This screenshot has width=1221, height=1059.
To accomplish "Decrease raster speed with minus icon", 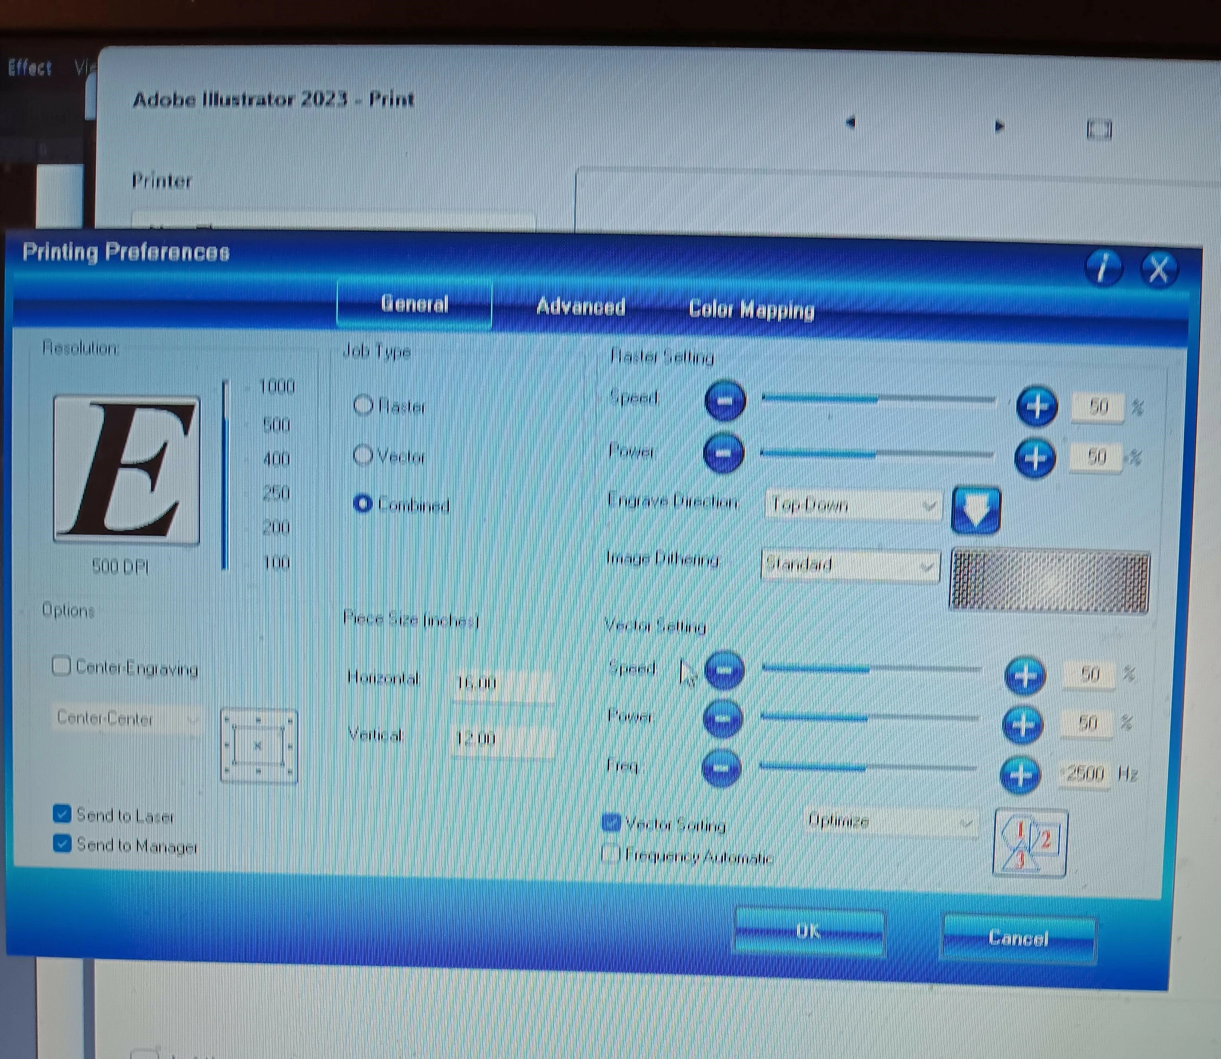I will [x=725, y=401].
